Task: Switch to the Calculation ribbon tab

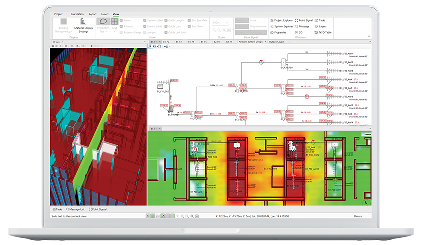Action: pyautogui.click(x=77, y=14)
